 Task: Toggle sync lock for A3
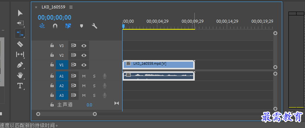74,95
